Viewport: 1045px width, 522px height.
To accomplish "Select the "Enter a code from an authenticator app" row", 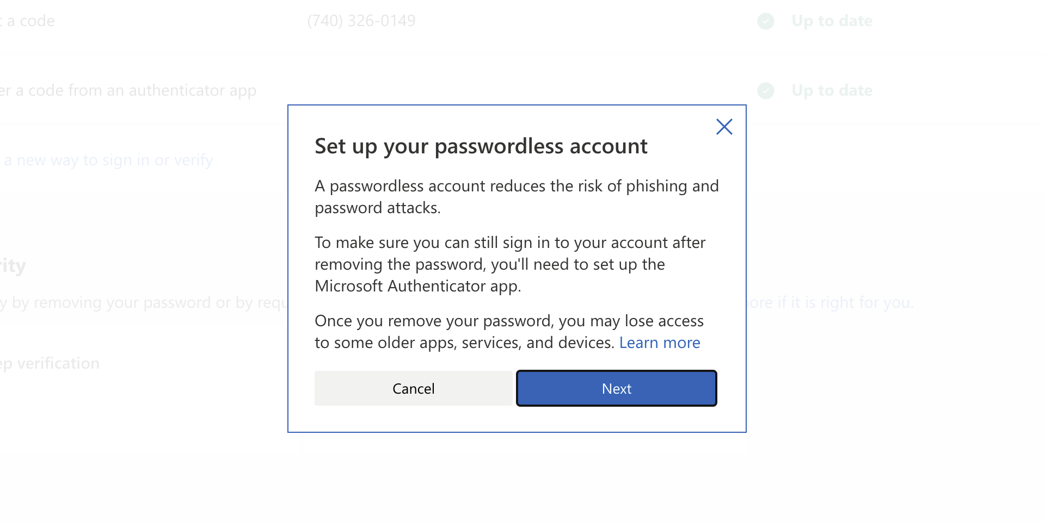I will [128, 90].
